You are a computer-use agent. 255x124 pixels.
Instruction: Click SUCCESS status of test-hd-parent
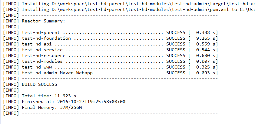(176, 32)
